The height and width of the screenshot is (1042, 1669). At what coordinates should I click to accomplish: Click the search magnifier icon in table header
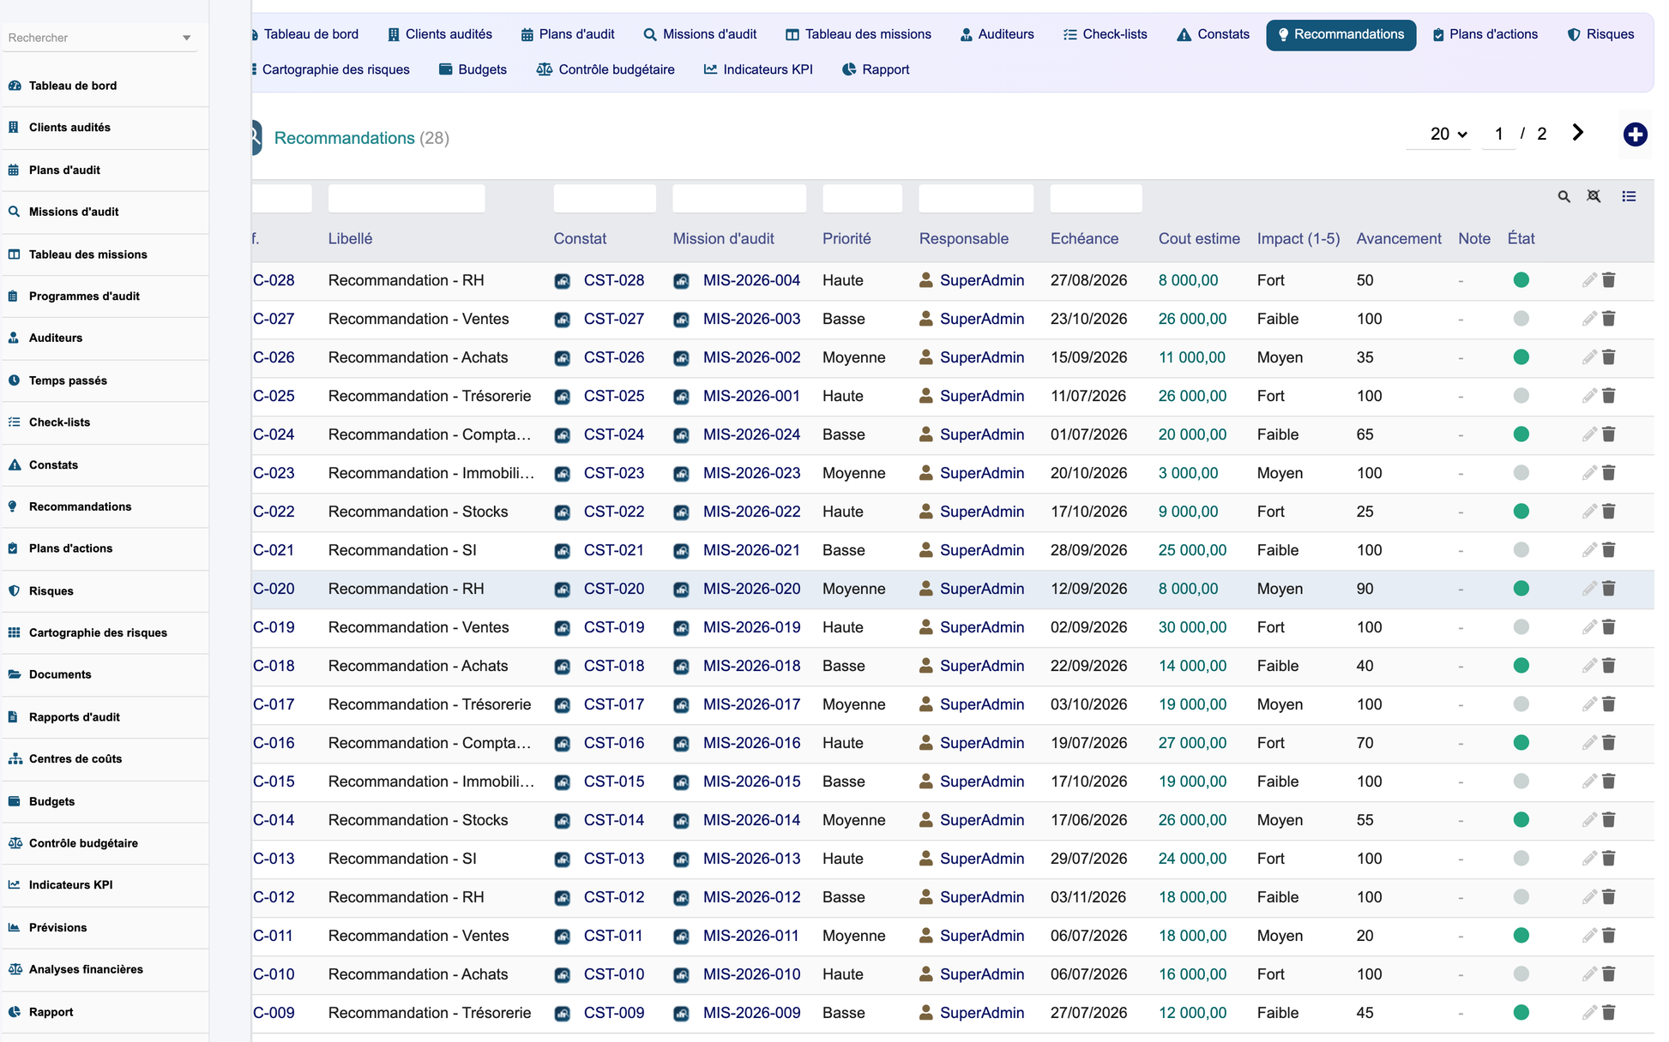[1564, 197]
